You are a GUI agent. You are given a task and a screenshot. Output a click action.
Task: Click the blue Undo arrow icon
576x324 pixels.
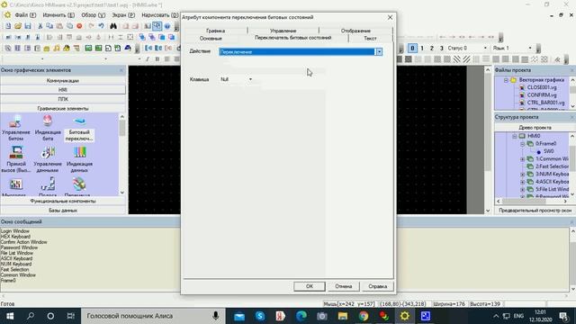101,26
